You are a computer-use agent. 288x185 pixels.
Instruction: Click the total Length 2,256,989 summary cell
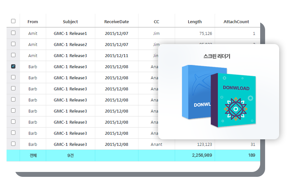tap(202, 155)
